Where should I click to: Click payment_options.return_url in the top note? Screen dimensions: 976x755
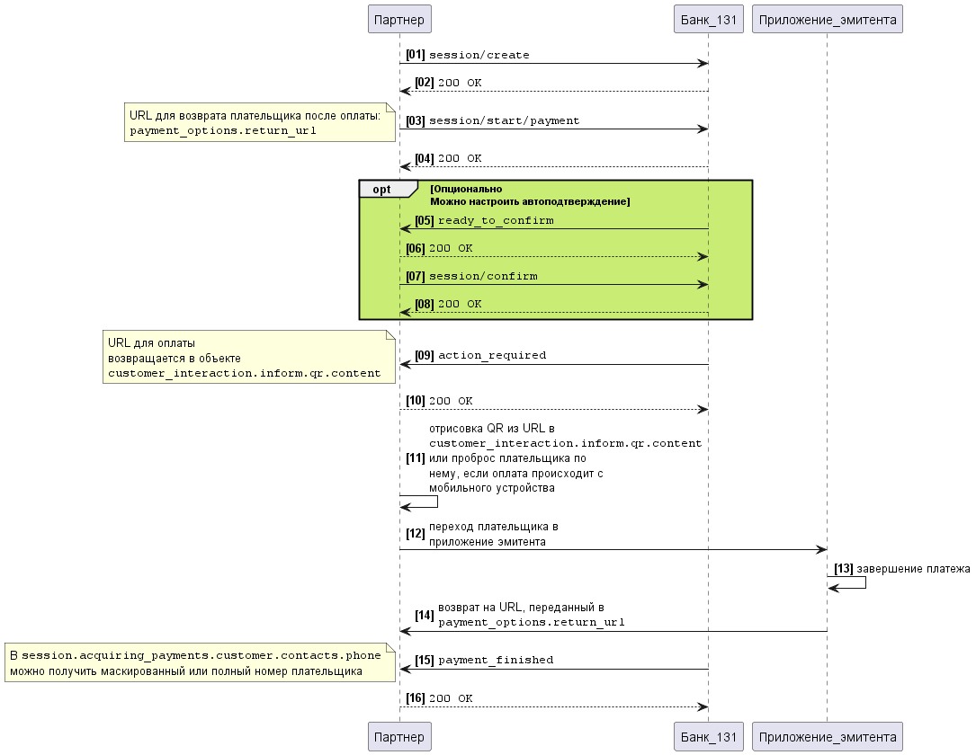[x=223, y=130]
